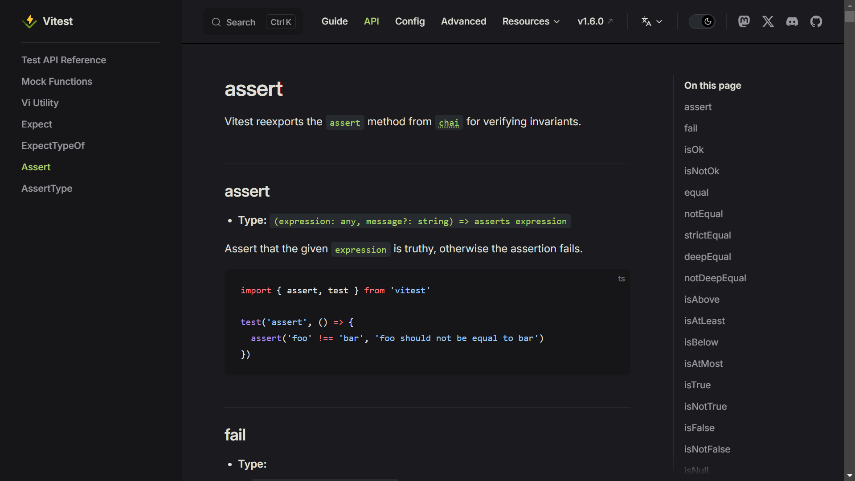Jump to fail in page outline
This screenshot has height=481, width=855.
691,128
